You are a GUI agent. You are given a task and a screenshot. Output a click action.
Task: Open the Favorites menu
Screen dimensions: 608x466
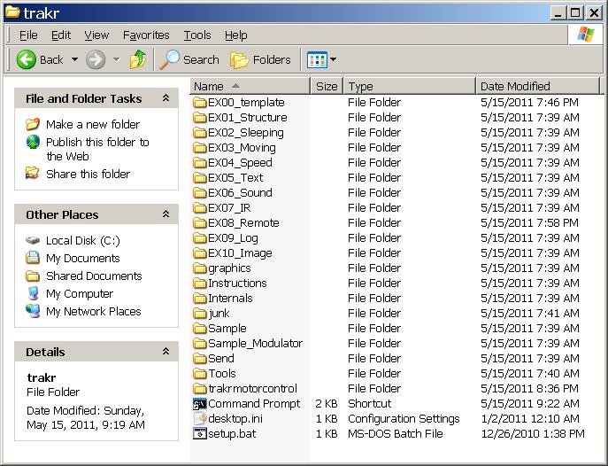point(146,35)
